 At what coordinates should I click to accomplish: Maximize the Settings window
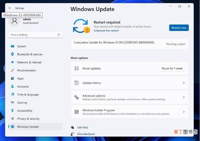coord(180,6)
